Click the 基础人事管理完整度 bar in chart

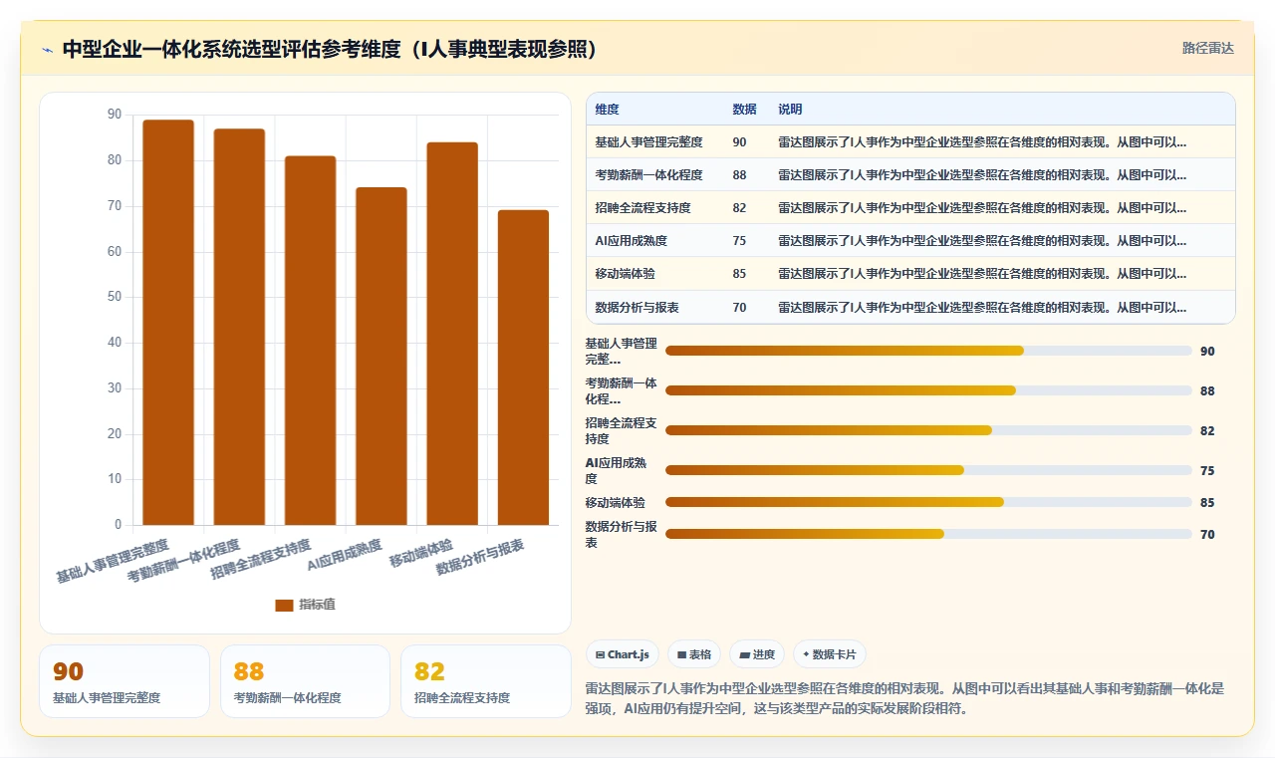tap(168, 322)
